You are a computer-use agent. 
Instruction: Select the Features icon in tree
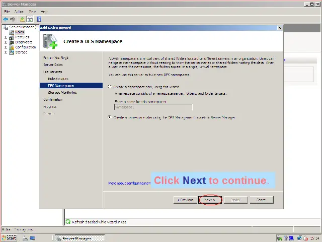(12, 37)
